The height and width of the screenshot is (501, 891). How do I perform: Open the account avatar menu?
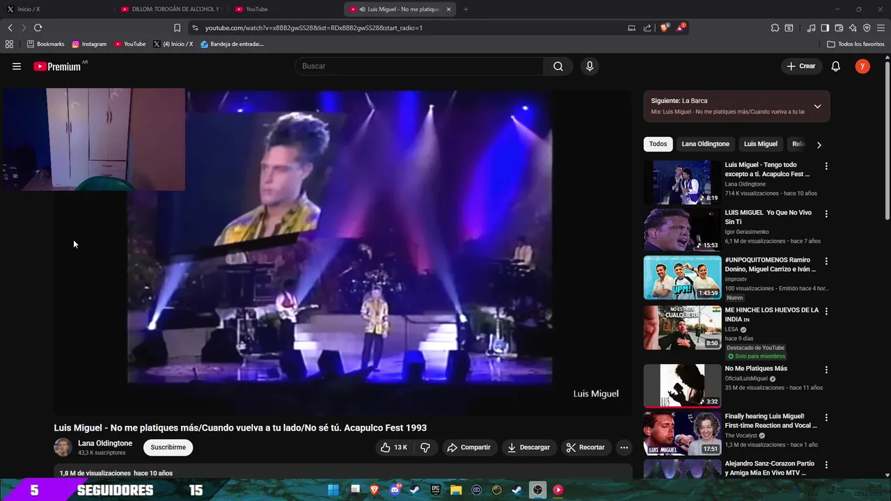[x=862, y=66]
